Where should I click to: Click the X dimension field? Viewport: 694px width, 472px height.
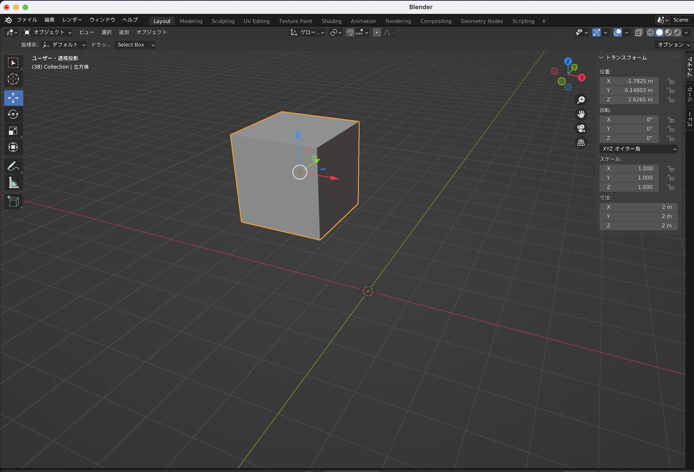point(638,207)
